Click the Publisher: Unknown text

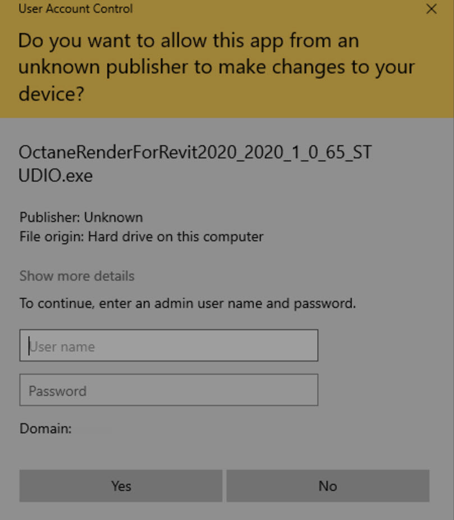click(81, 217)
